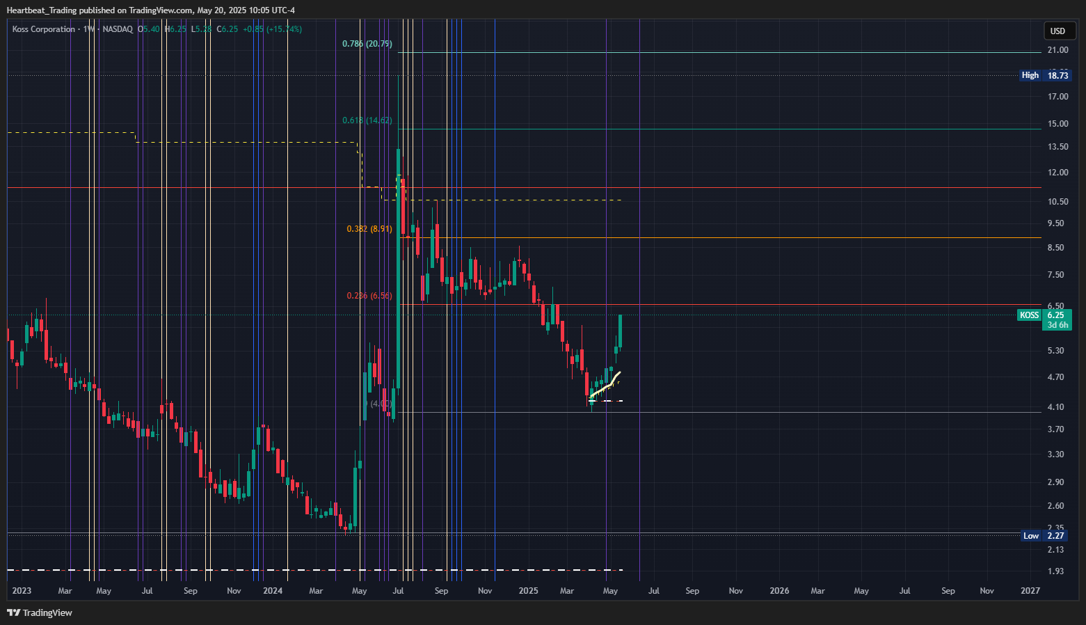Image resolution: width=1086 pixels, height=625 pixels.
Task: Click the 17.00 price axis label
Action: click(x=1057, y=97)
